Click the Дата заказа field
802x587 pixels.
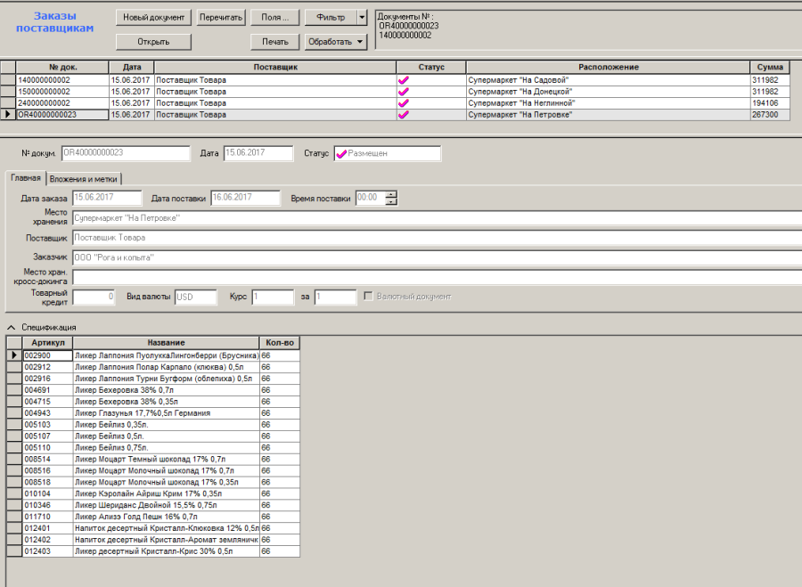[107, 198]
